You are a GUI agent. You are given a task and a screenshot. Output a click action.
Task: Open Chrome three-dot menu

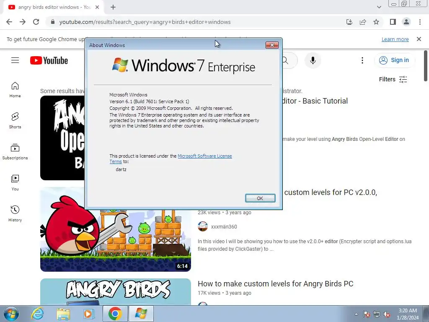click(x=420, y=22)
